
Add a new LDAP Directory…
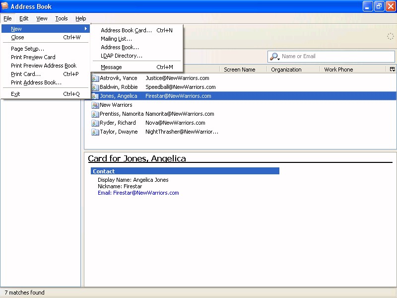(137, 56)
